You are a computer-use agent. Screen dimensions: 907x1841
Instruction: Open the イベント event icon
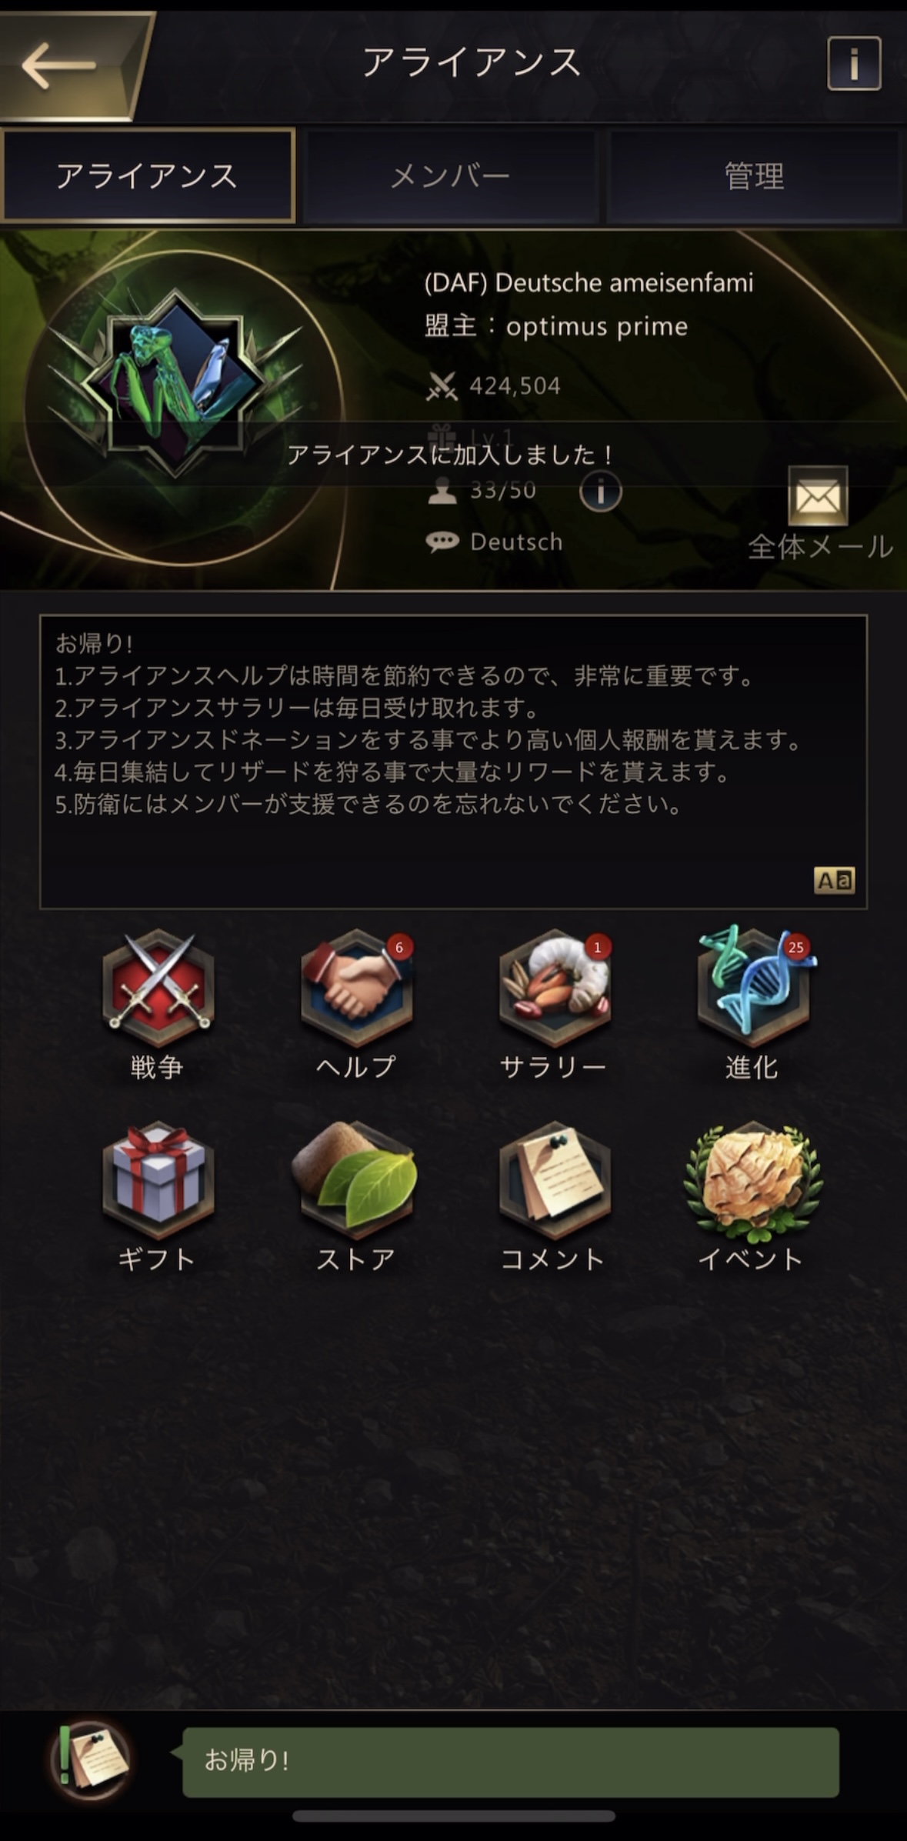pos(753,1179)
